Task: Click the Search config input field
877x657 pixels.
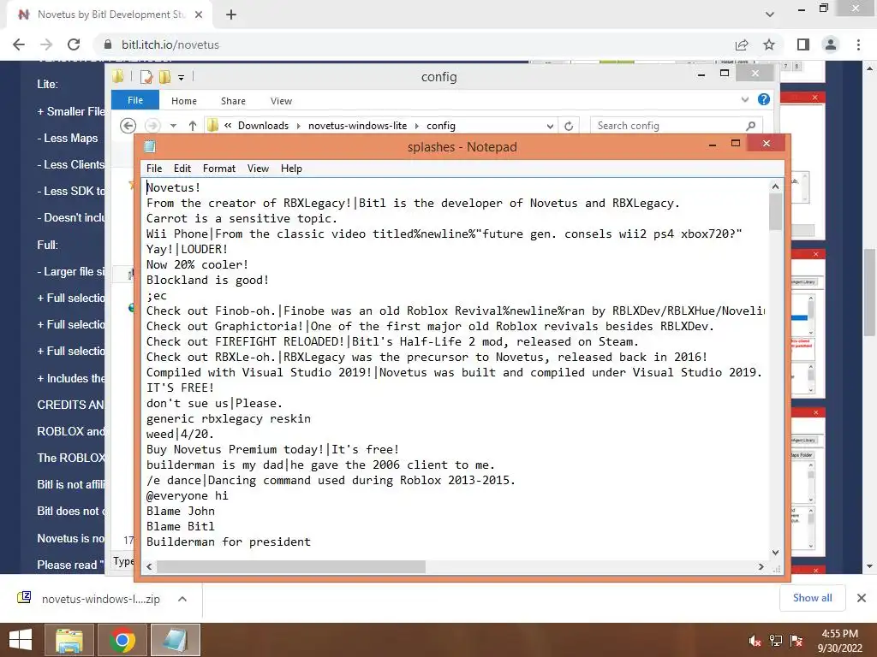Action: 668,126
